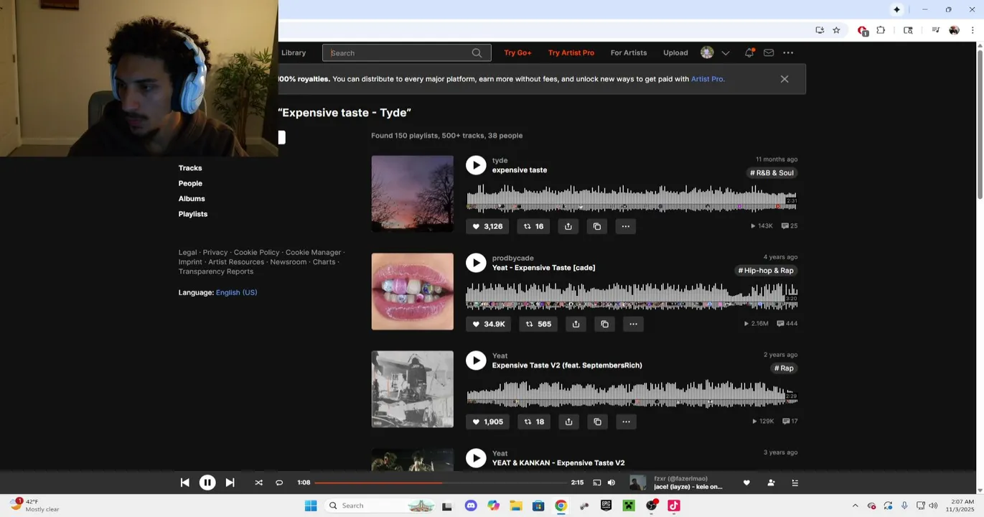This screenshot has width=984, height=517.
Task: Click Try Go+ in the header
Action: point(517,53)
